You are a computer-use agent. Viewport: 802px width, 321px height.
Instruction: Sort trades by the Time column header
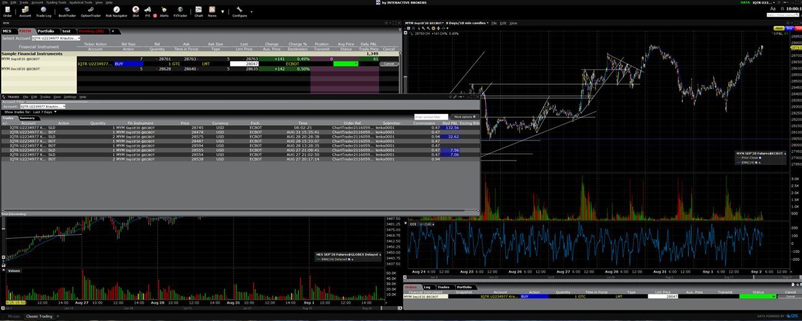302,123
